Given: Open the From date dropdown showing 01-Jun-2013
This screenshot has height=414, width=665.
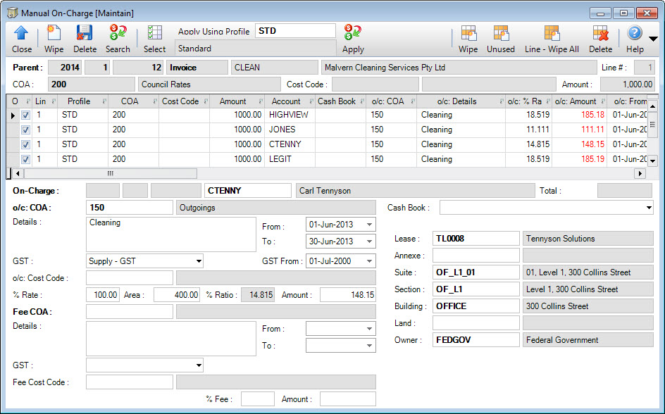Looking at the screenshot, I should pos(369,225).
